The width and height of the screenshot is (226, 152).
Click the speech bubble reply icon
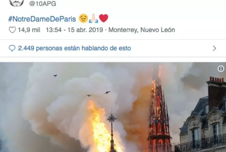[x=12, y=48]
